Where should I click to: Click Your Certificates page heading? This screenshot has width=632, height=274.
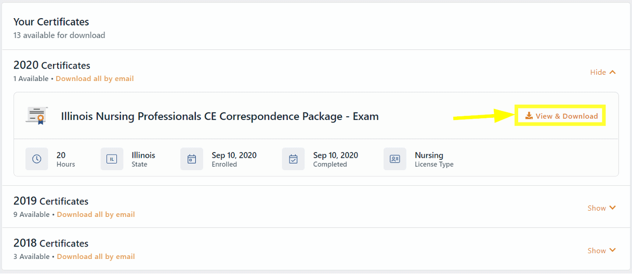[51, 22]
